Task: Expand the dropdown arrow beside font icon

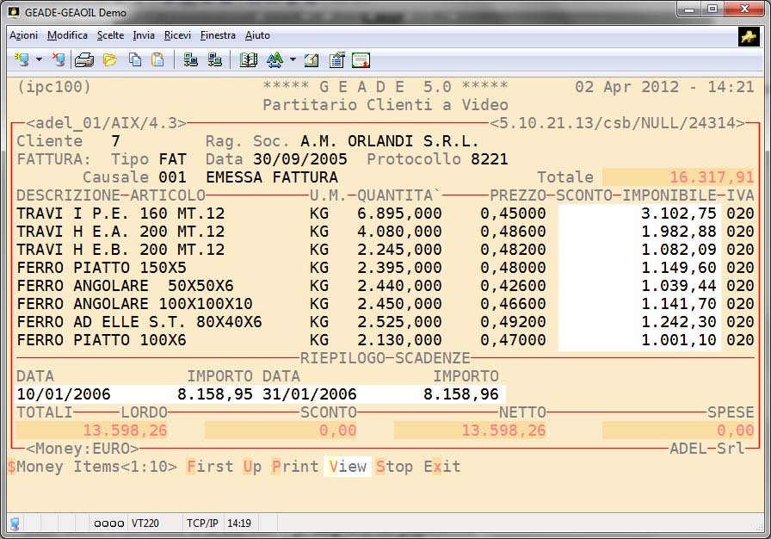Action: point(293,60)
